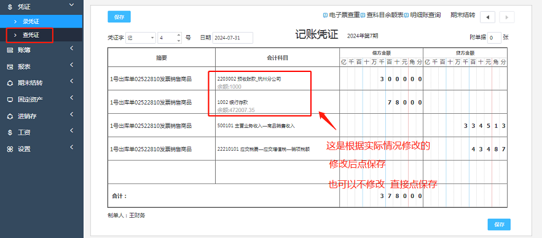Click the credit amount 43487
This screenshot has height=238, width=542.
point(489,149)
